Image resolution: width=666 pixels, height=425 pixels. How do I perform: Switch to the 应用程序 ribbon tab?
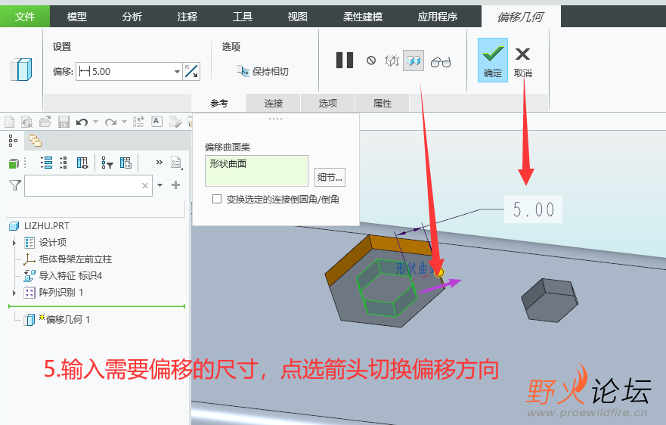pos(438,17)
